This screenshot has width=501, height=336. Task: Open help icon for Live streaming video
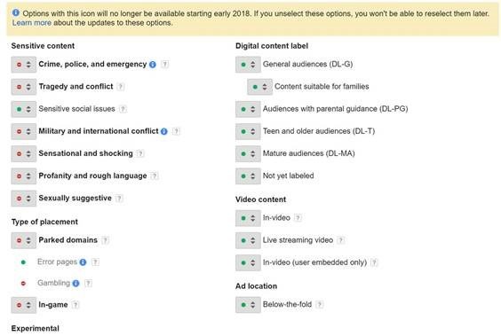pos(341,240)
